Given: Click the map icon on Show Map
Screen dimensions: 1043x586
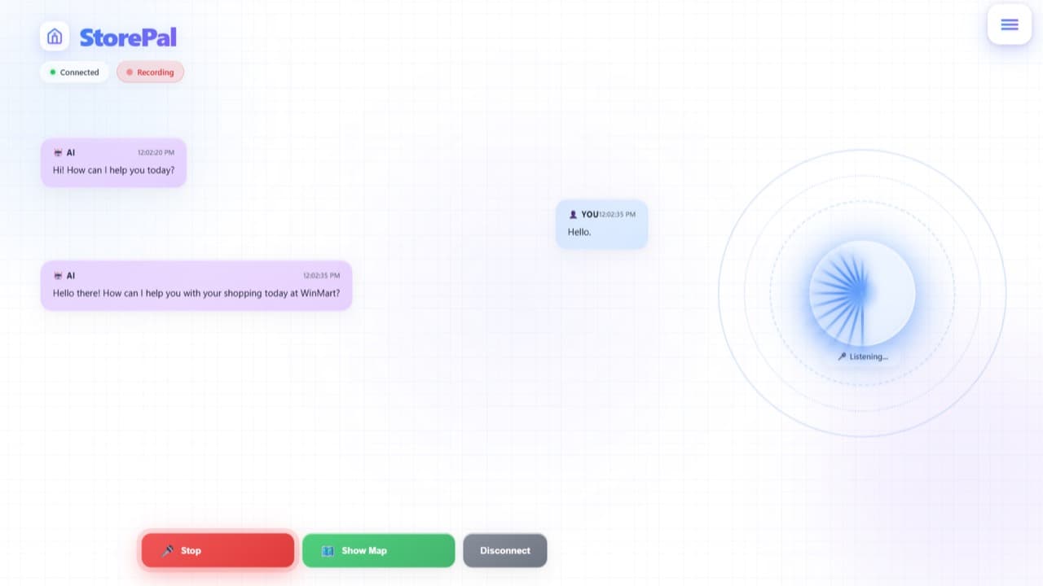Looking at the screenshot, I should click(328, 551).
